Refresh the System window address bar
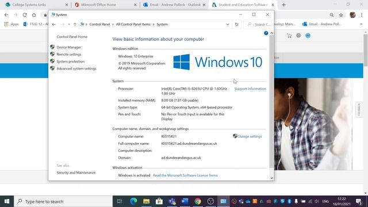Image resolution: width=368 pixels, height=207 pixels. (x=236, y=24)
